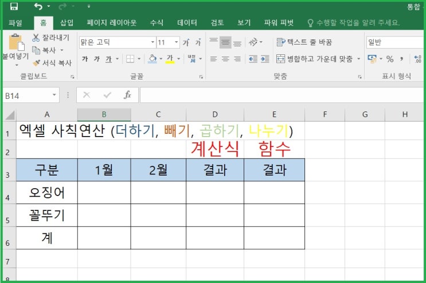Center text horizontally icon
426x283 pixels.
(x=225, y=59)
